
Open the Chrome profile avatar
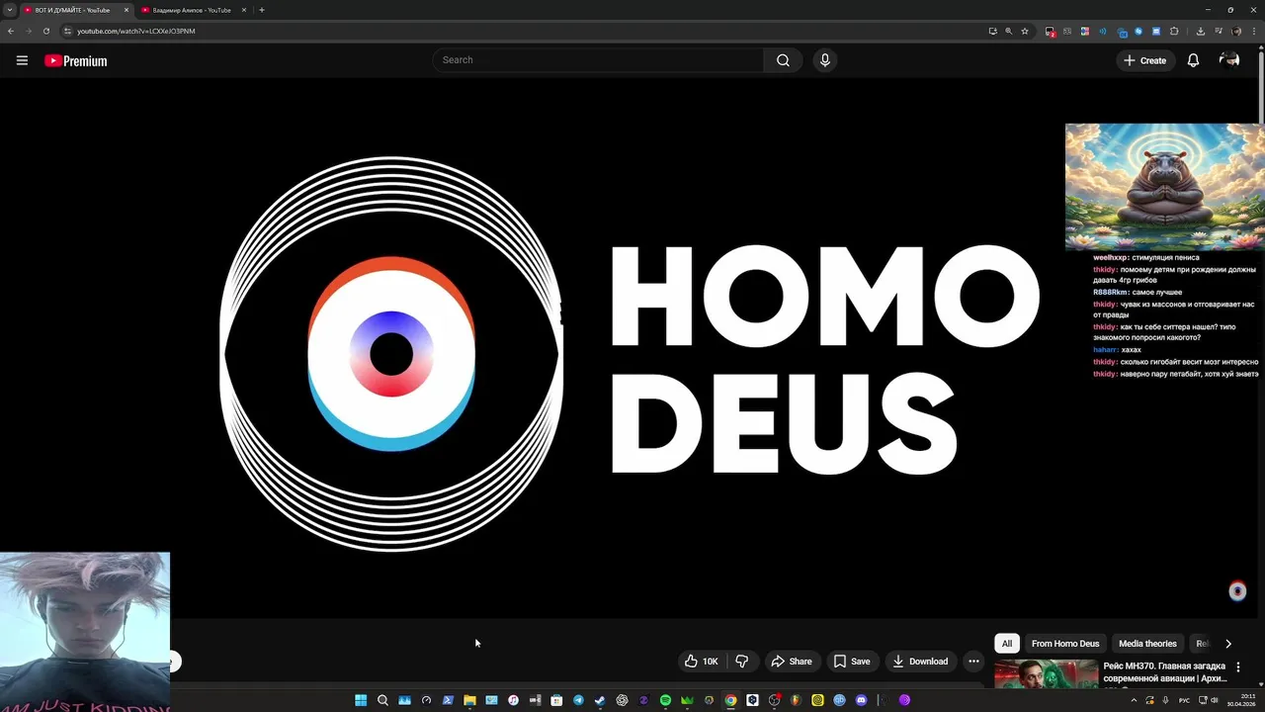click(x=1236, y=31)
